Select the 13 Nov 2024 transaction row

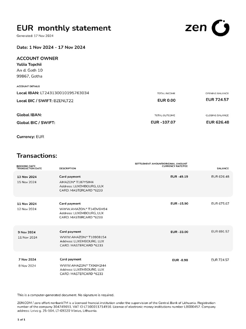pyautogui.click(x=123, y=183)
